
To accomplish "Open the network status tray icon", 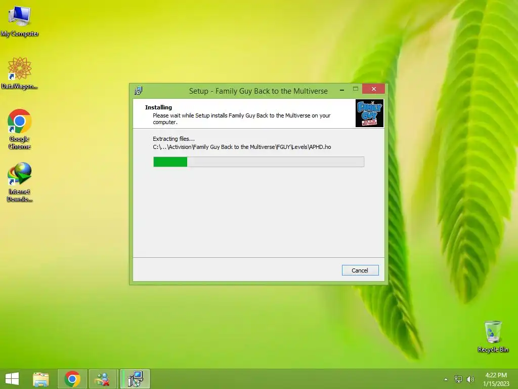I will tap(458, 379).
